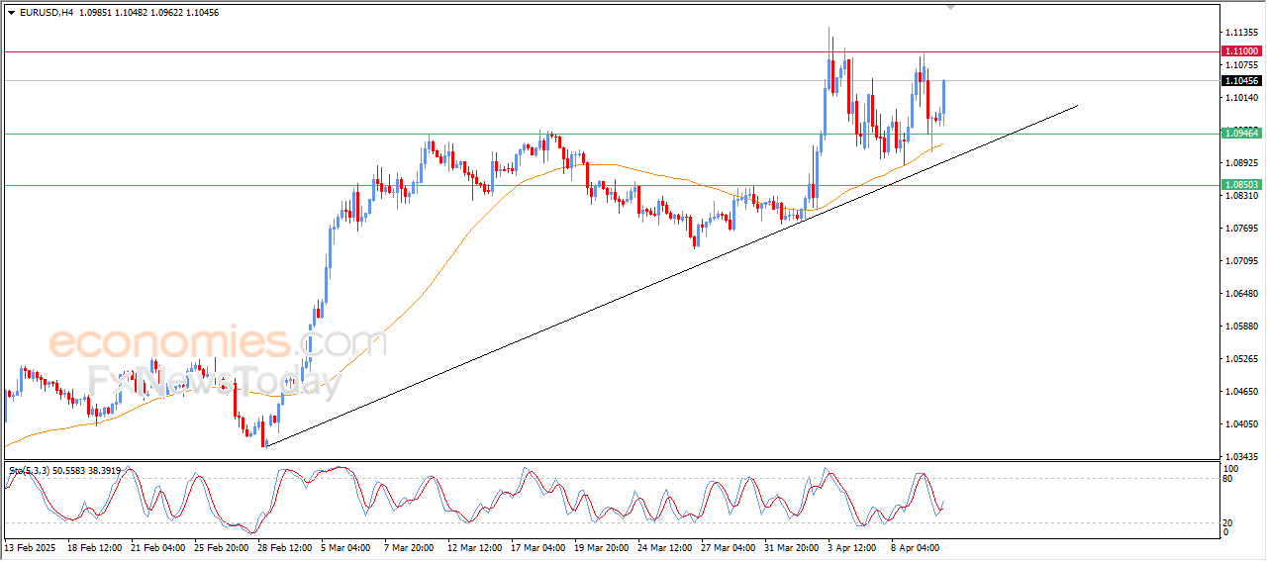1267x561 pixels.
Task: Click the 1.05265 price axis value
Action: tap(1241, 359)
